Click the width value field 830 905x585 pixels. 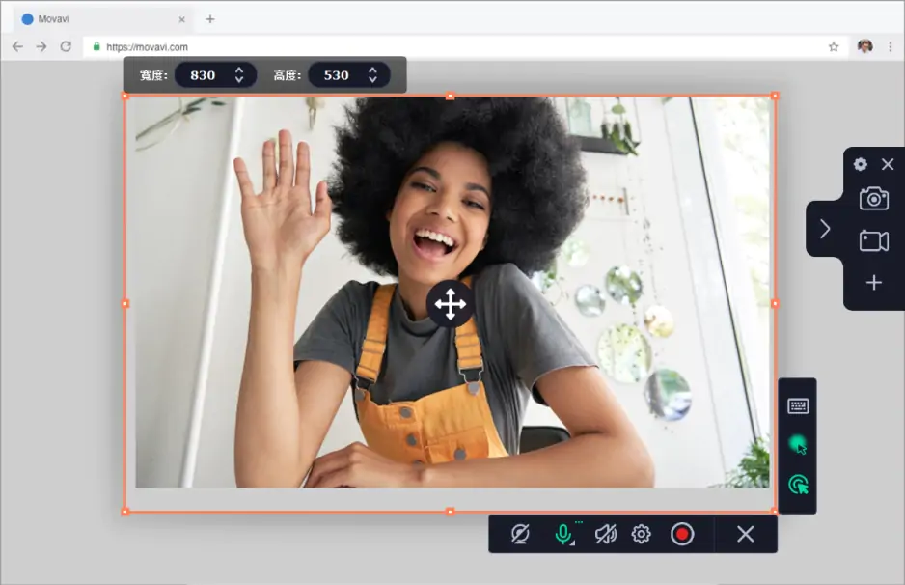tap(204, 75)
